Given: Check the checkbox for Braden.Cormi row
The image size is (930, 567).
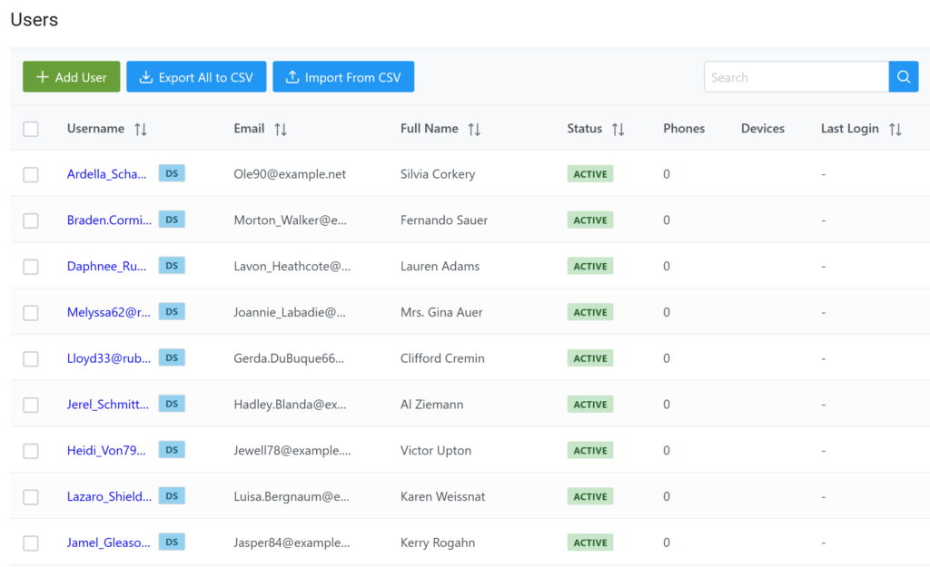Looking at the screenshot, I should 30,220.
